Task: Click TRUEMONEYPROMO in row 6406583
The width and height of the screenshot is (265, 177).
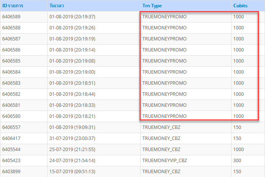Action: point(165,83)
